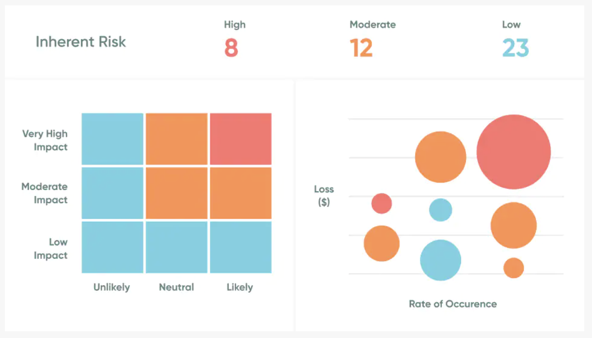Choose the Moderate Impact, Unlikely matrix cell

[112, 193]
